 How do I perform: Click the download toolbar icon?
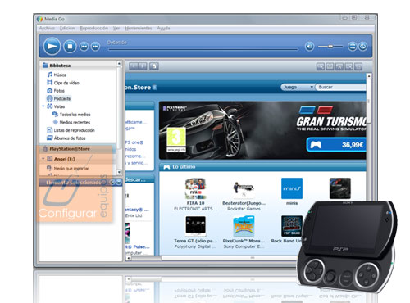point(330,66)
